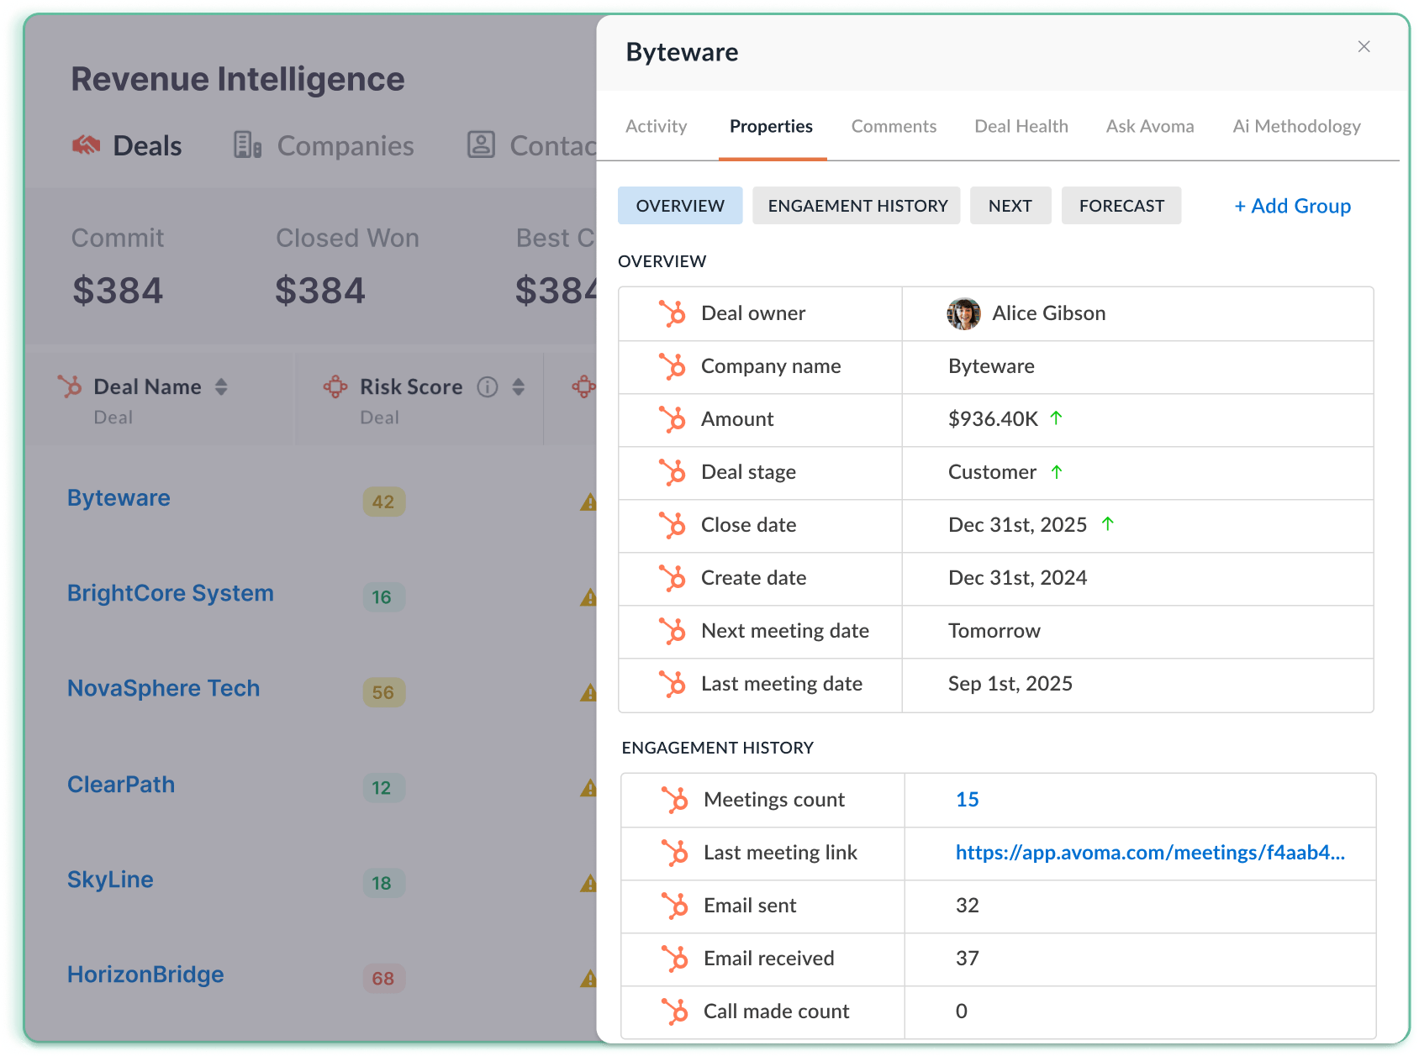
Task: Open the ClearPath deal
Action: point(121,785)
